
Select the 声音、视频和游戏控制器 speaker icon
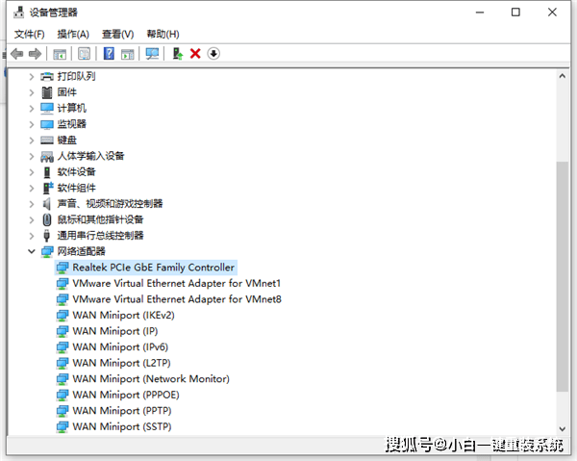[46, 204]
